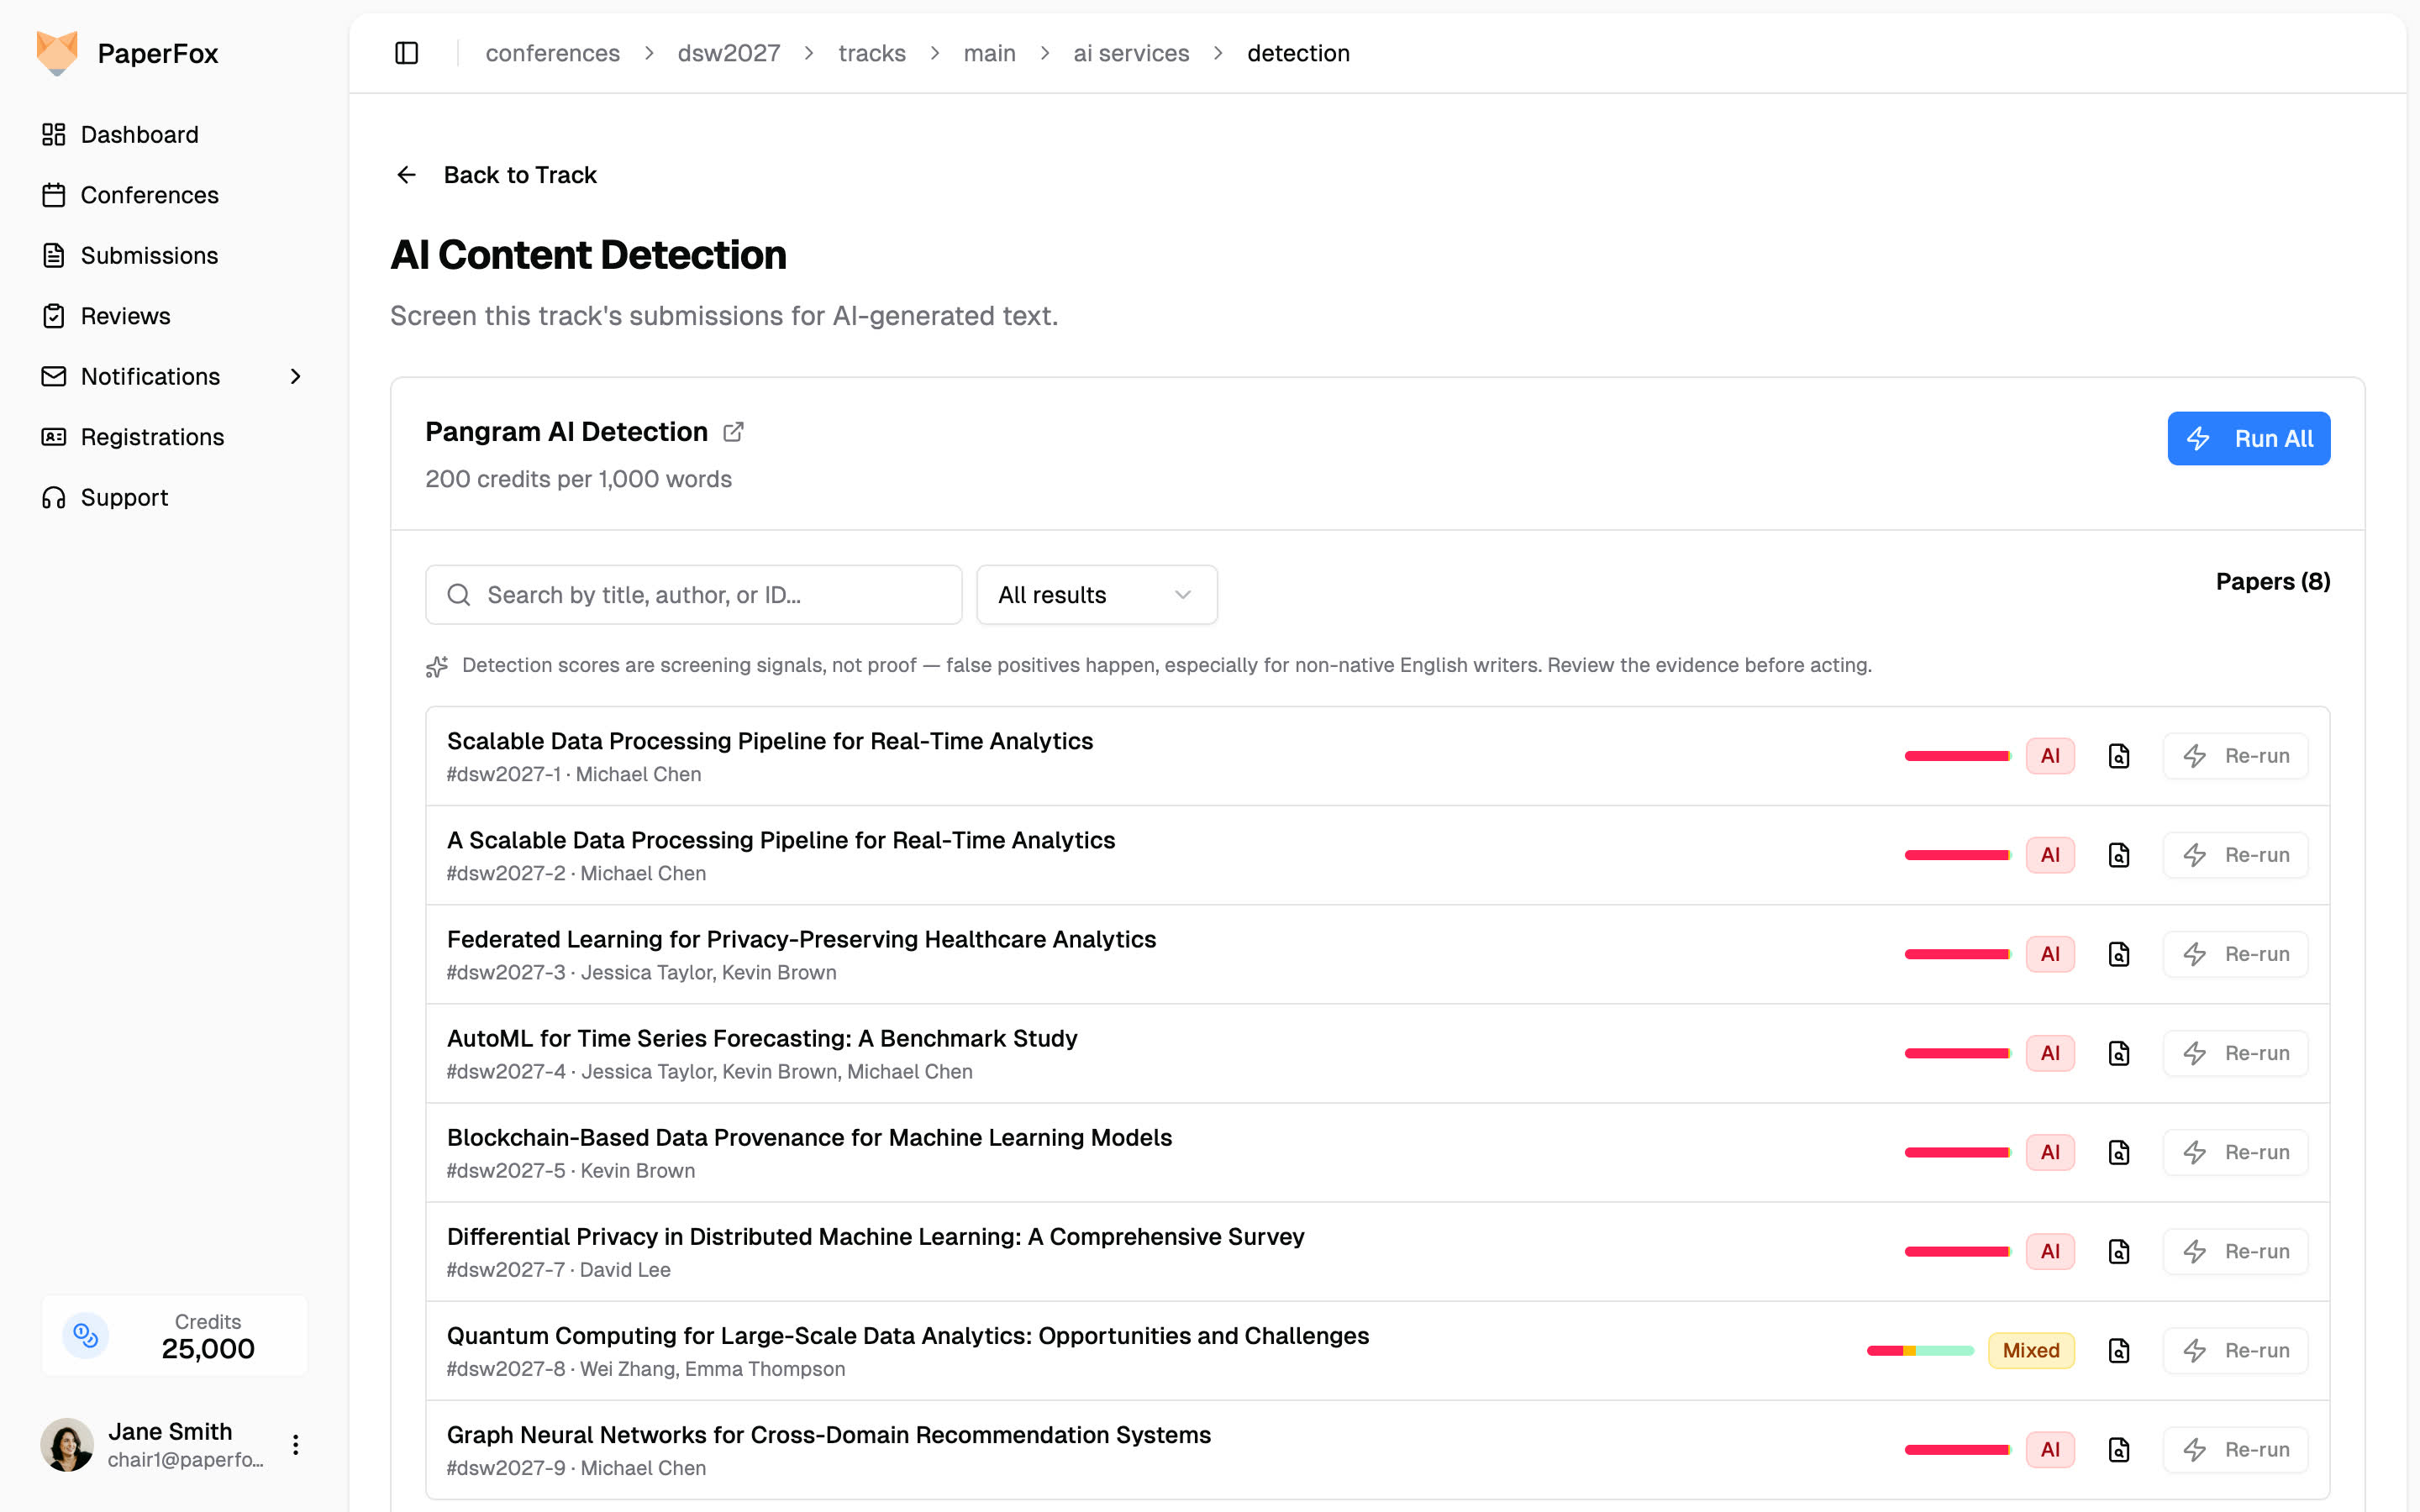Image resolution: width=2420 pixels, height=1512 pixels.
Task: Toggle the sidebar panel icon
Action: 406,53
